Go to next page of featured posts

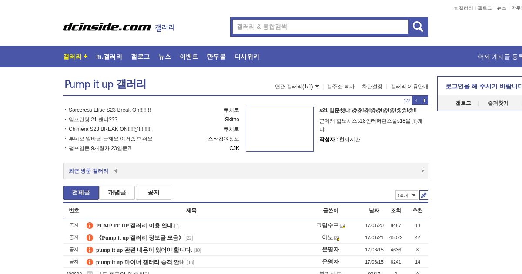[425, 100]
